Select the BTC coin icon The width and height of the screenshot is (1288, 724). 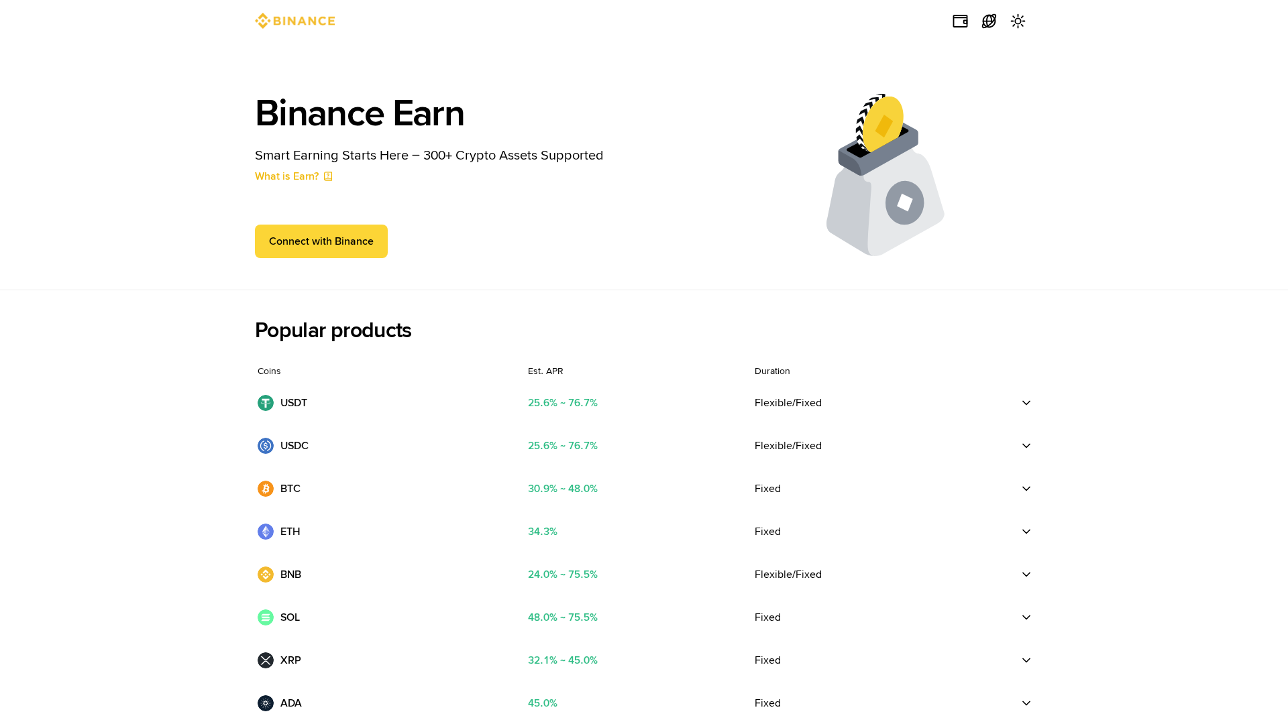(266, 489)
